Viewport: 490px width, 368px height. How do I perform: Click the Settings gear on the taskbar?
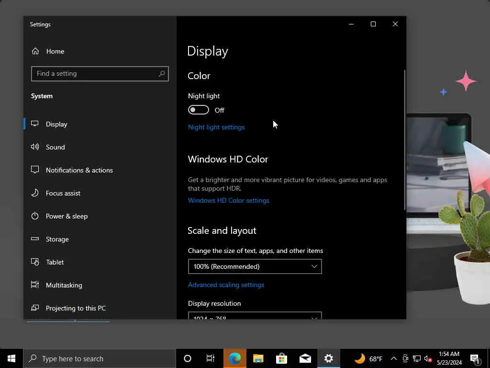(328, 358)
